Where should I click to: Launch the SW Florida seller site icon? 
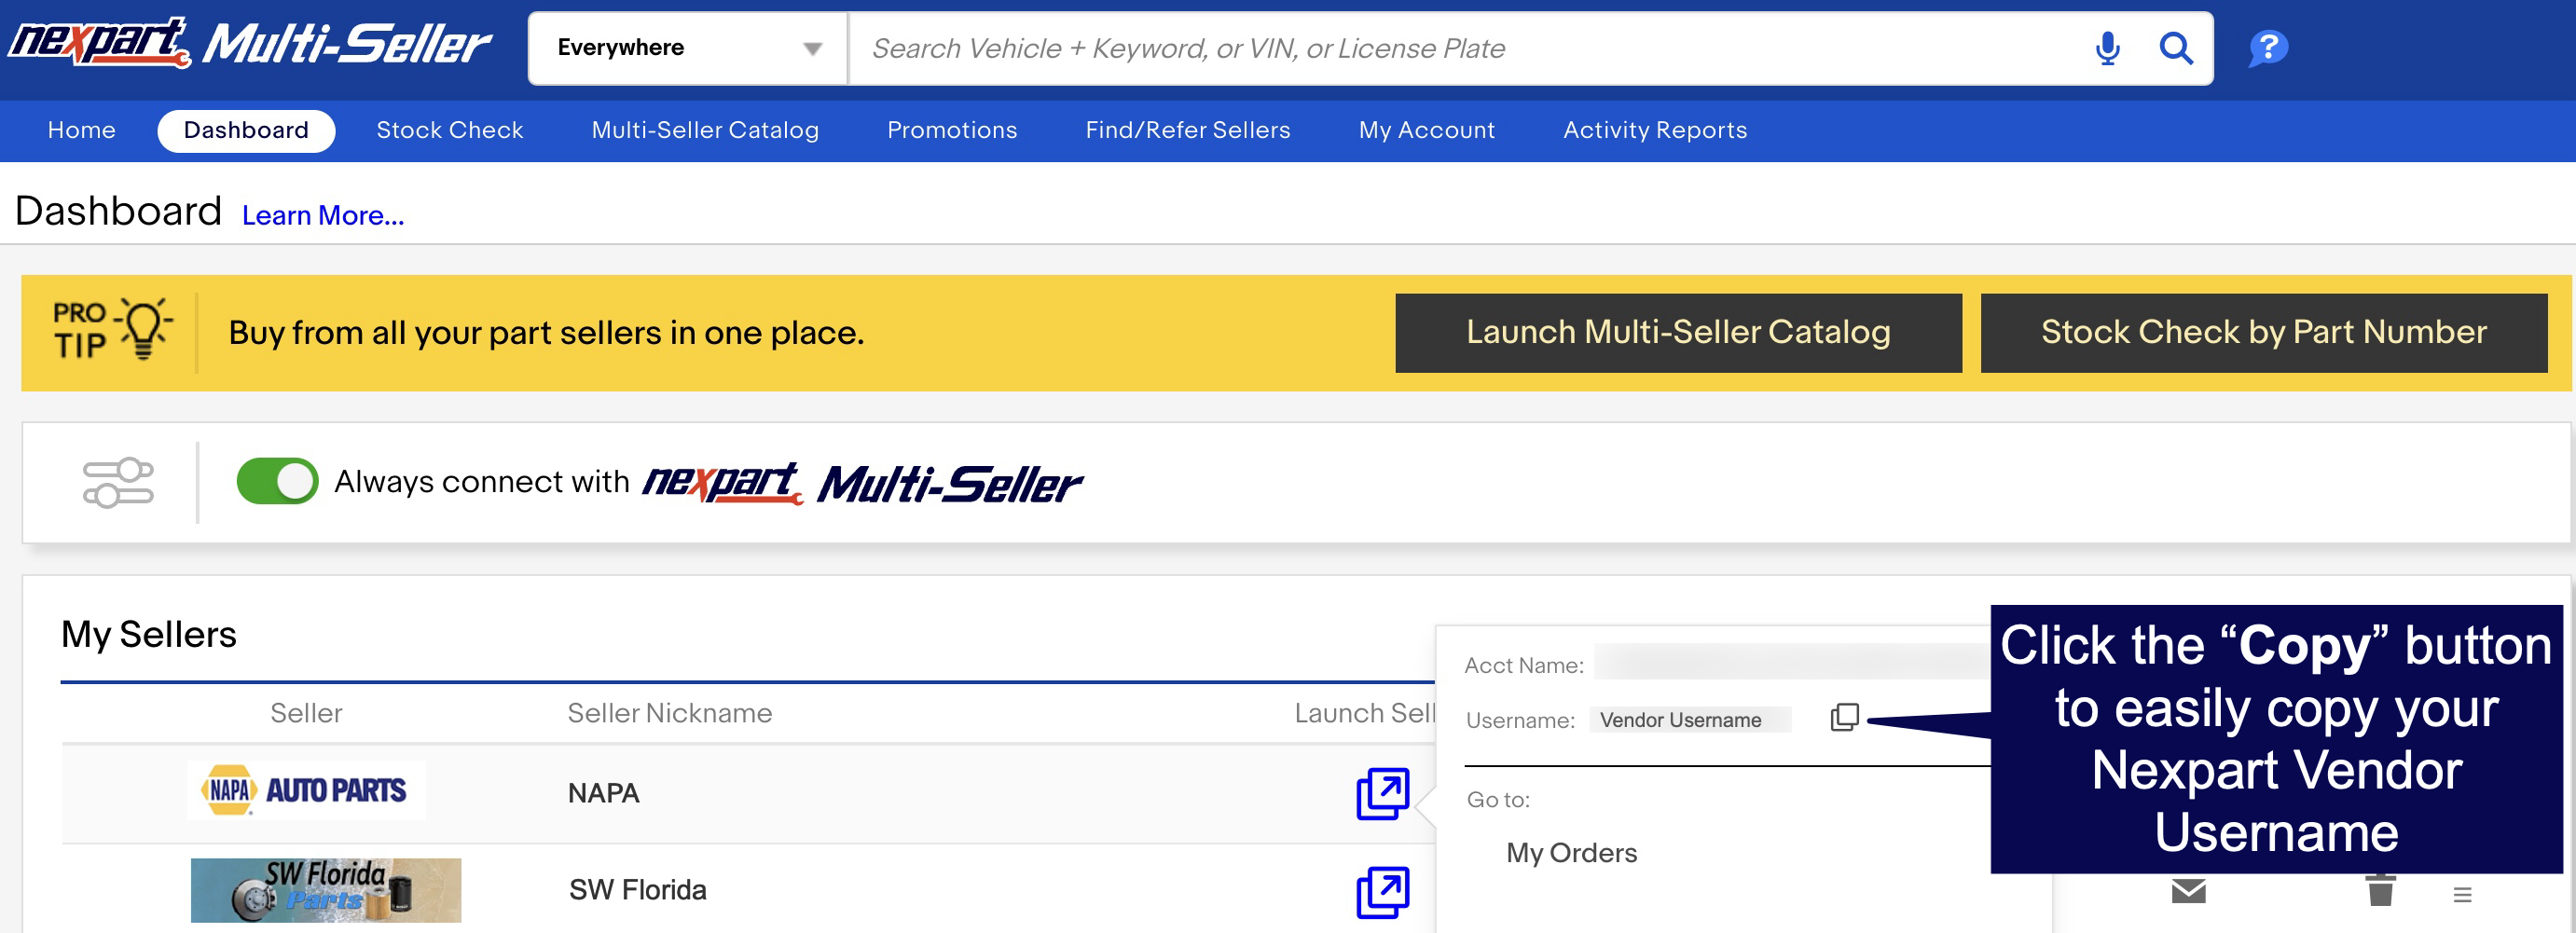1382,891
